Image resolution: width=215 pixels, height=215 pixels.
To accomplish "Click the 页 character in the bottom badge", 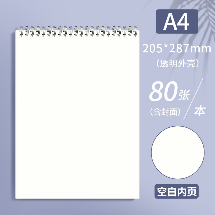I will coord(192,191).
